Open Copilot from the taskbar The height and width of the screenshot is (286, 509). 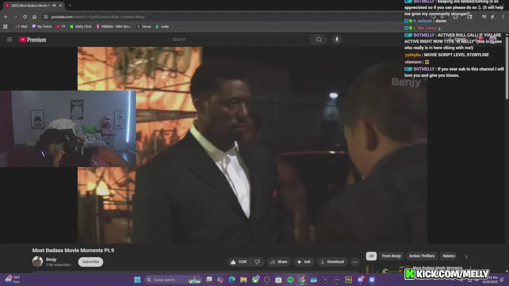[x=220, y=280]
